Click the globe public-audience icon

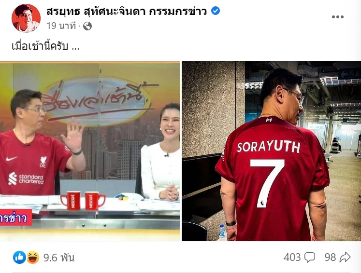87,26
